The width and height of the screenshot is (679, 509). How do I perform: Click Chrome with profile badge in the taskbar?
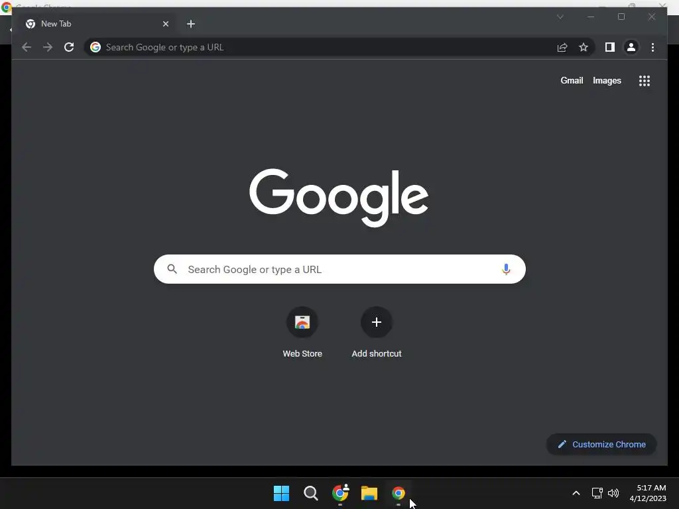[340, 493]
